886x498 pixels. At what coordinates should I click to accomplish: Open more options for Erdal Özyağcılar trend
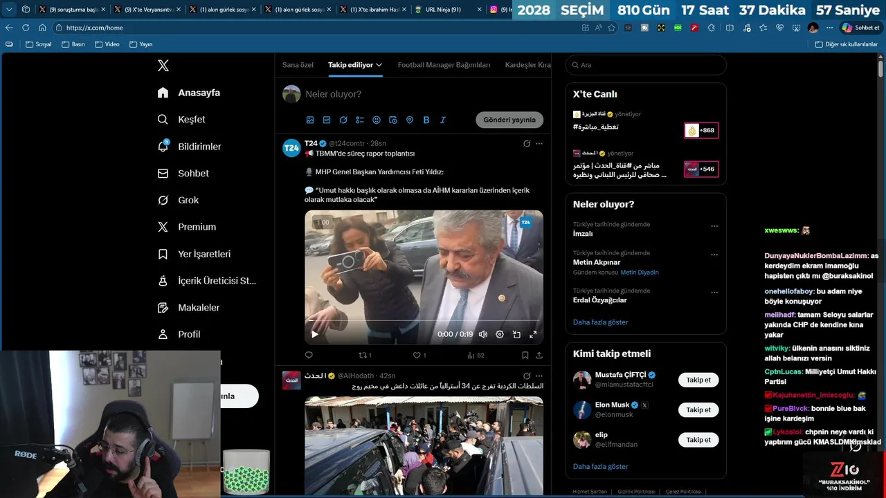714,293
